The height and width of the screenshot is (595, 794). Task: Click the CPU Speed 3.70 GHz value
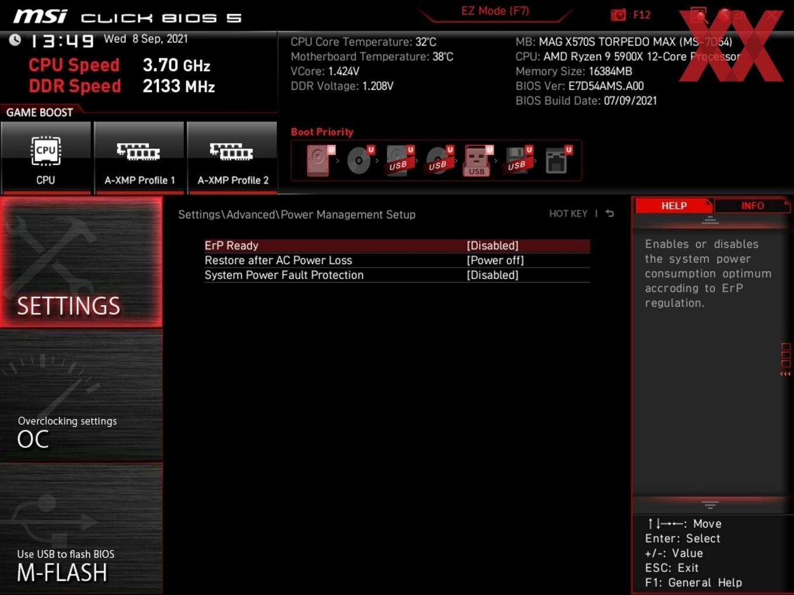(x=176, y=65)
